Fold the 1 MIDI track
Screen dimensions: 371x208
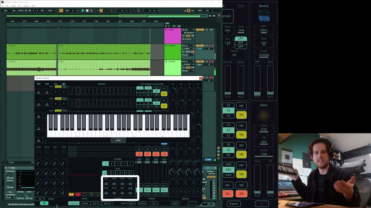pyautogui.click(x=166, y=30)
